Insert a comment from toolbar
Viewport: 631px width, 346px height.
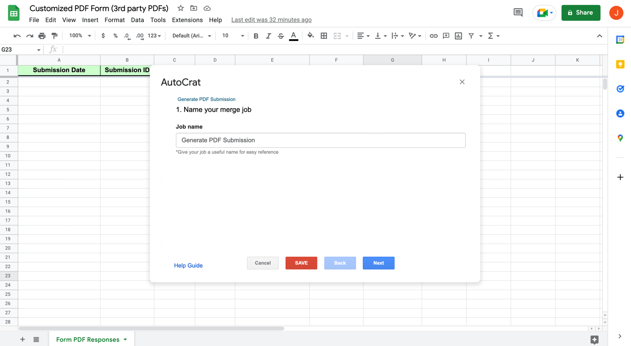[x=446, y=36]
